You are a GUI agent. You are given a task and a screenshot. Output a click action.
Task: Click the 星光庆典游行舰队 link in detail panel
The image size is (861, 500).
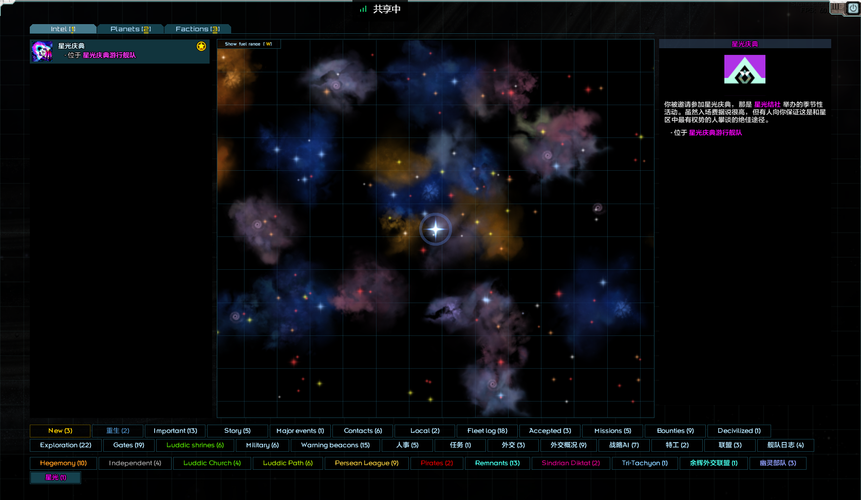pos(715,133)
